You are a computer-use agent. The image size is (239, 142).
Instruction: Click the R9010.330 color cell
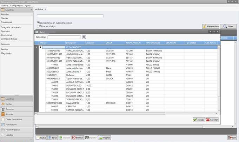tap(115, 103)
